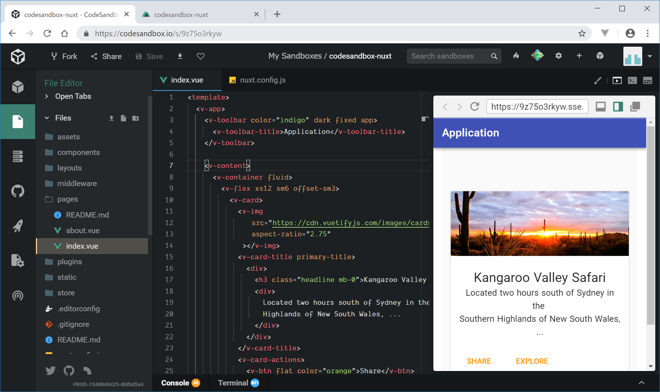Switch to the nuxt.config.js tab
This screenshot has height=392, width=660.
coord(262,80)
